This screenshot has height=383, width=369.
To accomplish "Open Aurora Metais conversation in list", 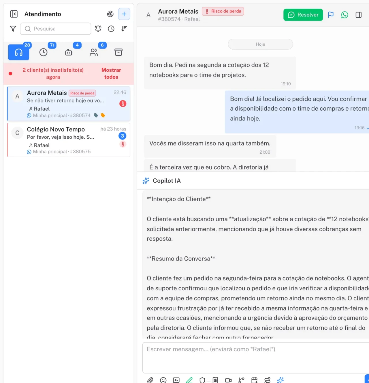I will [69, 104].
